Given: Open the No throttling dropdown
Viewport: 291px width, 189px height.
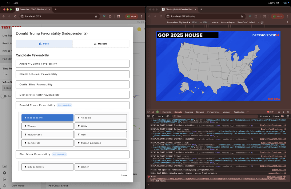Looking at the screenshot, I should pyautogui.click(x=228, y=22).
